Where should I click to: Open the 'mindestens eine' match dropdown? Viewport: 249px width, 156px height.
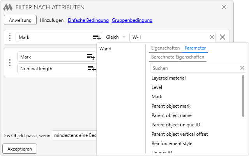pos(75,135)
